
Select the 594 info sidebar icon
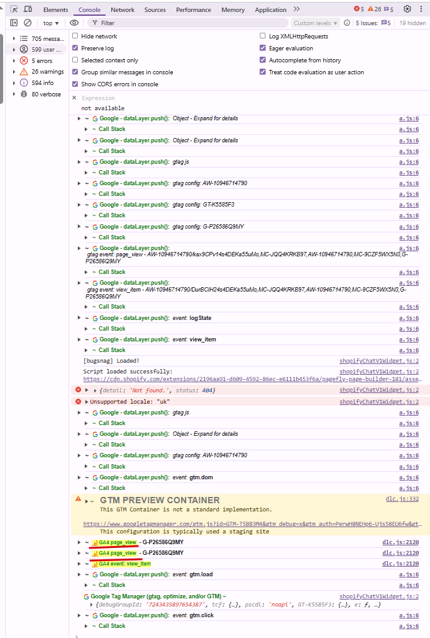(24, 83)
